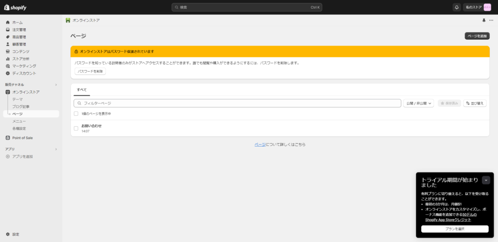
Task: Click the プランを選択 button
Action: [455, 229]
